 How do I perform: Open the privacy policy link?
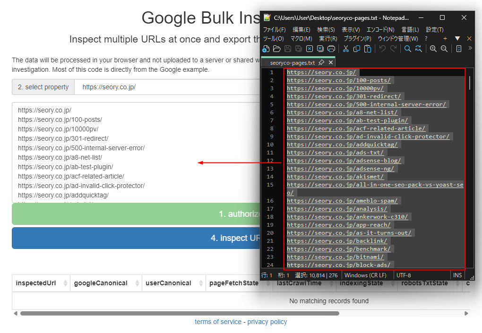pos(267,322)
